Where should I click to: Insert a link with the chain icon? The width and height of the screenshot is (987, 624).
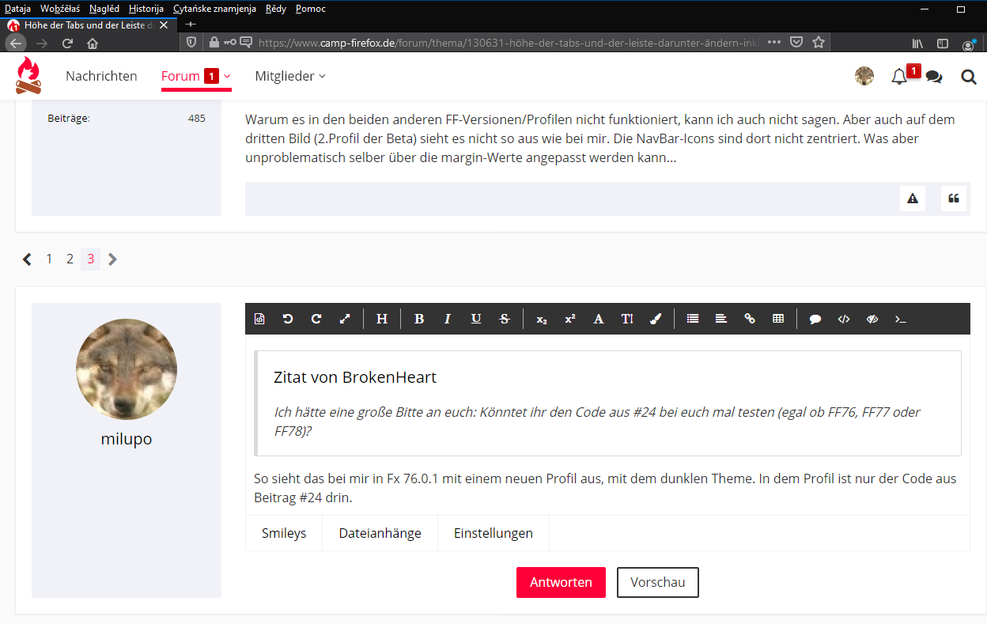[750, 319]
